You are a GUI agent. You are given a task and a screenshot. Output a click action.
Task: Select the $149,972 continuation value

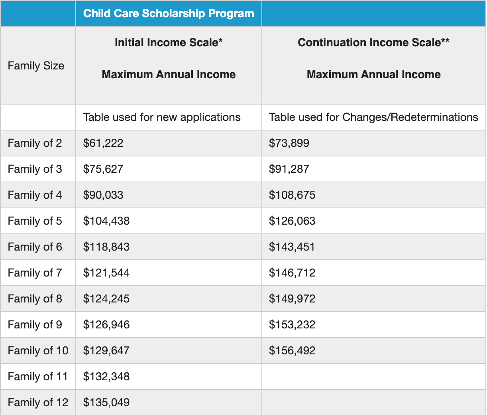coord(292,299)
